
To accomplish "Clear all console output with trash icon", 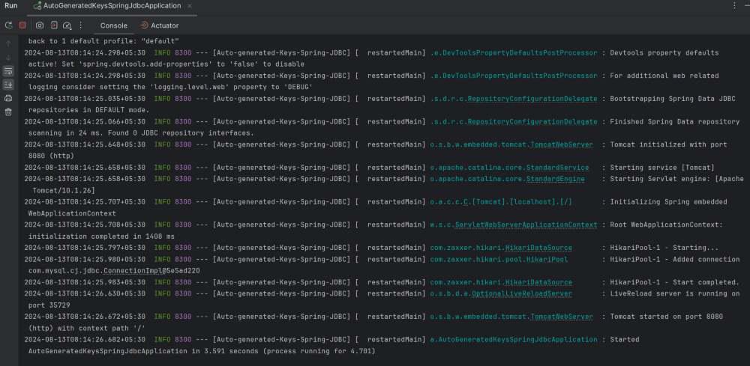I will (x=8, y=112).
